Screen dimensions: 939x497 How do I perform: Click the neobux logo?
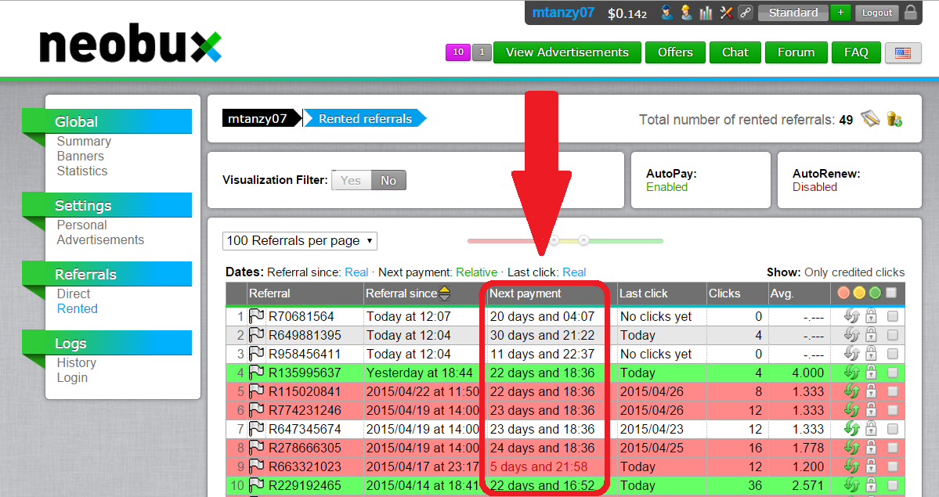(130, 44)
